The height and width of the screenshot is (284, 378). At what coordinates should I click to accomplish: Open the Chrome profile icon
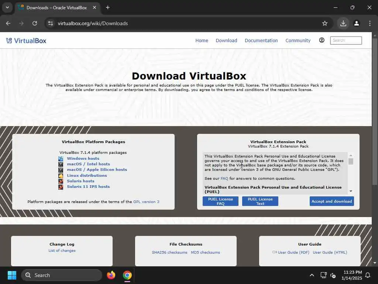[357, 23]
